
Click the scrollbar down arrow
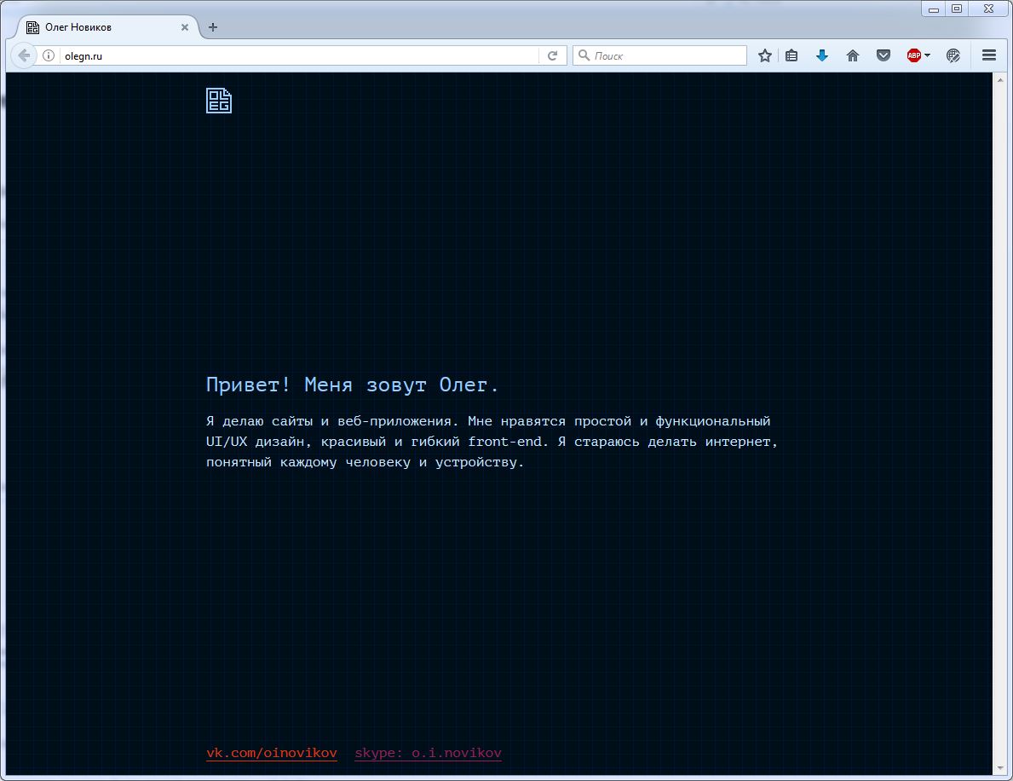[1001, 767]
